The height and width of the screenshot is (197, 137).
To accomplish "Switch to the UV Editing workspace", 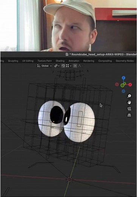I will [x=28, y=61].
